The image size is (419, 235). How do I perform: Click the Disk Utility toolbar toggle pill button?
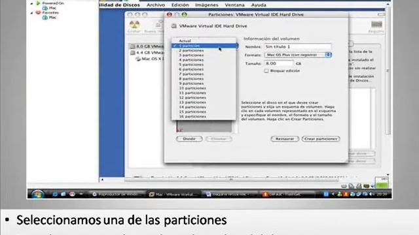click(x=381, y=14)
